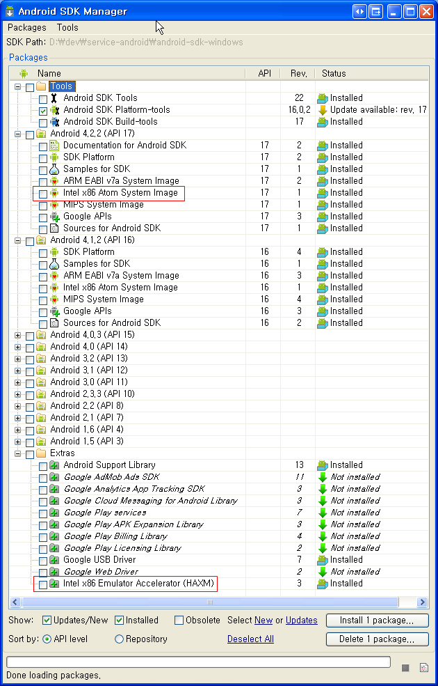
Task: Expand the Android 4.0.3 (API 15) node
Action: [x=18, y=335]
